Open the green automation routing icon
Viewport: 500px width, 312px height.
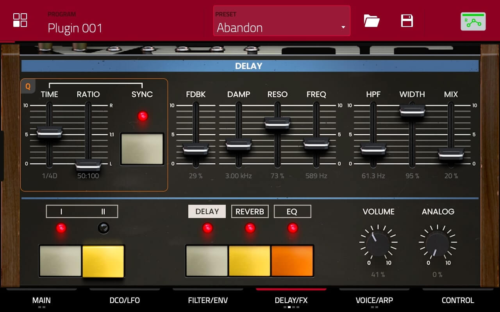(x=473, y=21)
